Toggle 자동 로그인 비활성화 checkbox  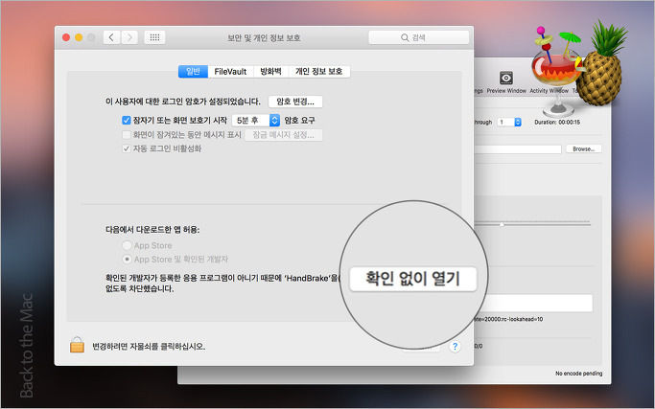[127, 148]
